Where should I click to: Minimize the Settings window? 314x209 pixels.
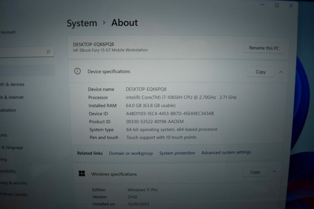point(262,5)
